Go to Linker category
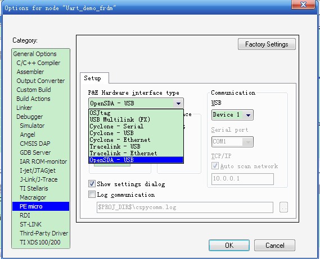 click(24, 108)
